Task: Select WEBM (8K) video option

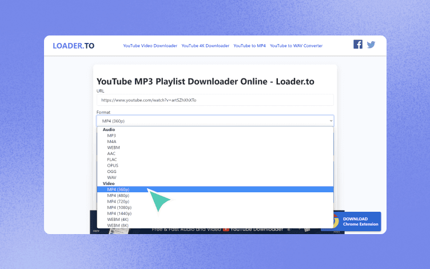Action: tap(215, 226)
